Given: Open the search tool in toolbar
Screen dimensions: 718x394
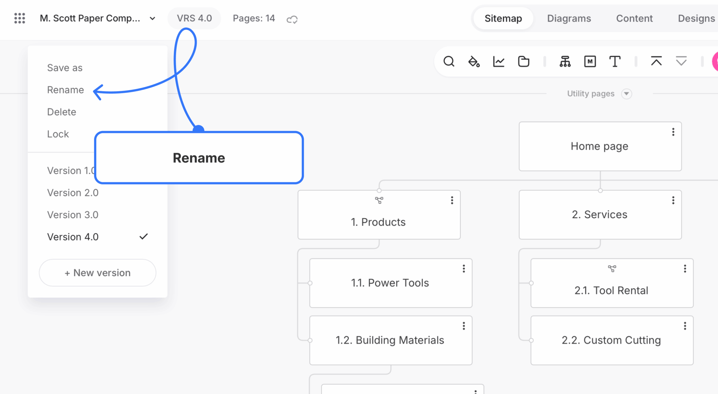Looking at the screenshot, I should 449,61.
